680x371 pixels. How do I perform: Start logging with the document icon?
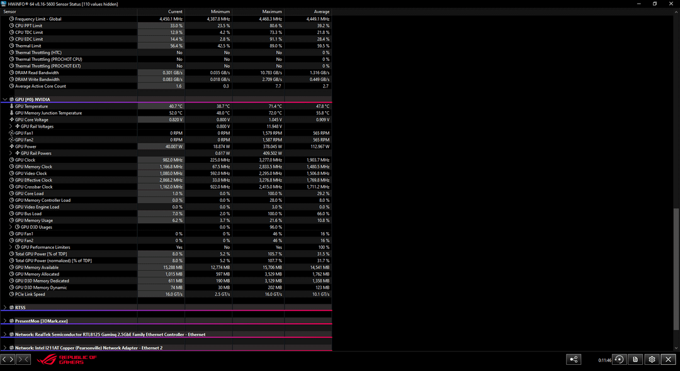(x=635, y=359)
